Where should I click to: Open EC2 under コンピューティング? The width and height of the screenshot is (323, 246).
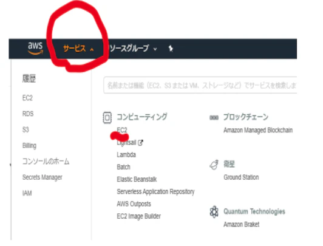pyautogui.click(x=122, y=130)
